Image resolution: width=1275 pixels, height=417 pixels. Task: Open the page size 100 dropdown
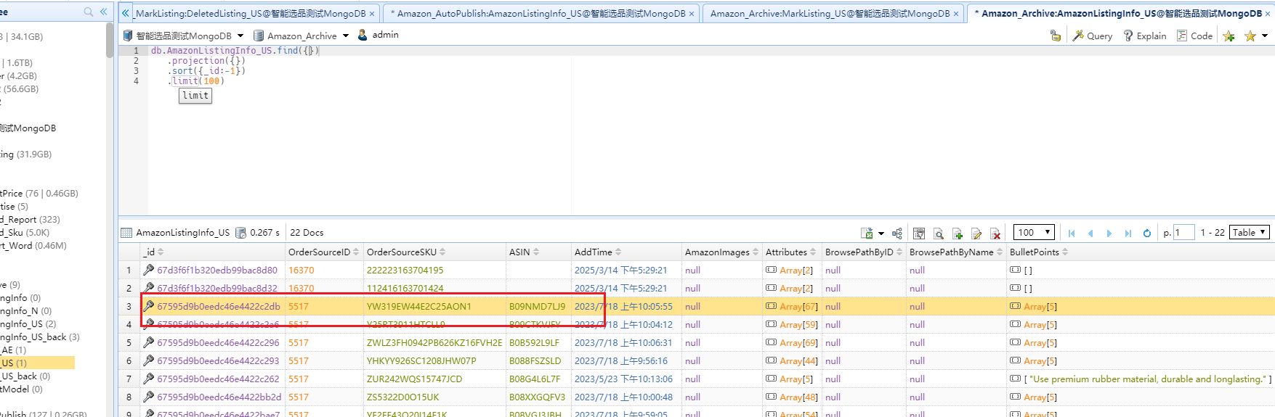(1035, 232)
